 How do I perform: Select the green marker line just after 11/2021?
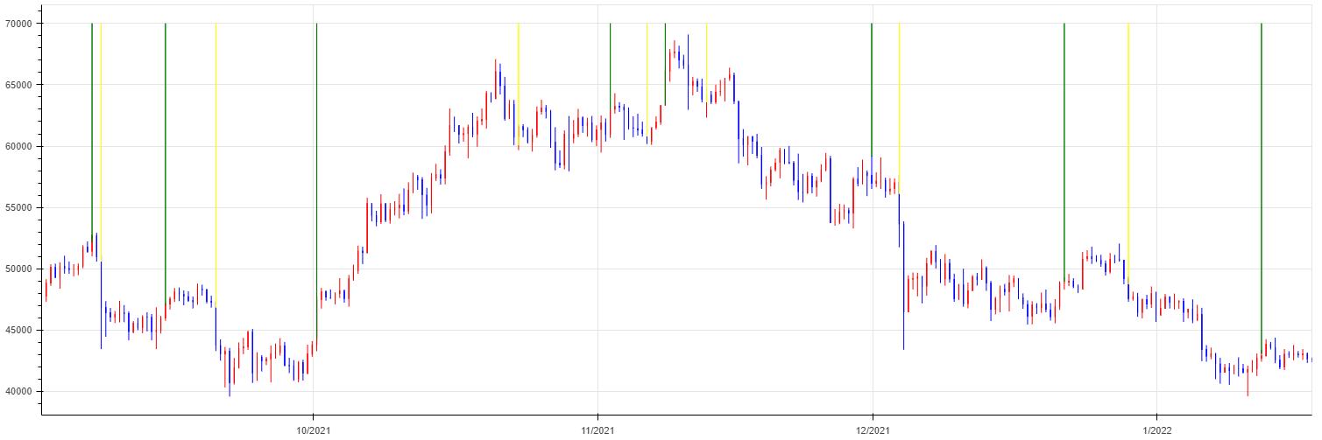611,66
